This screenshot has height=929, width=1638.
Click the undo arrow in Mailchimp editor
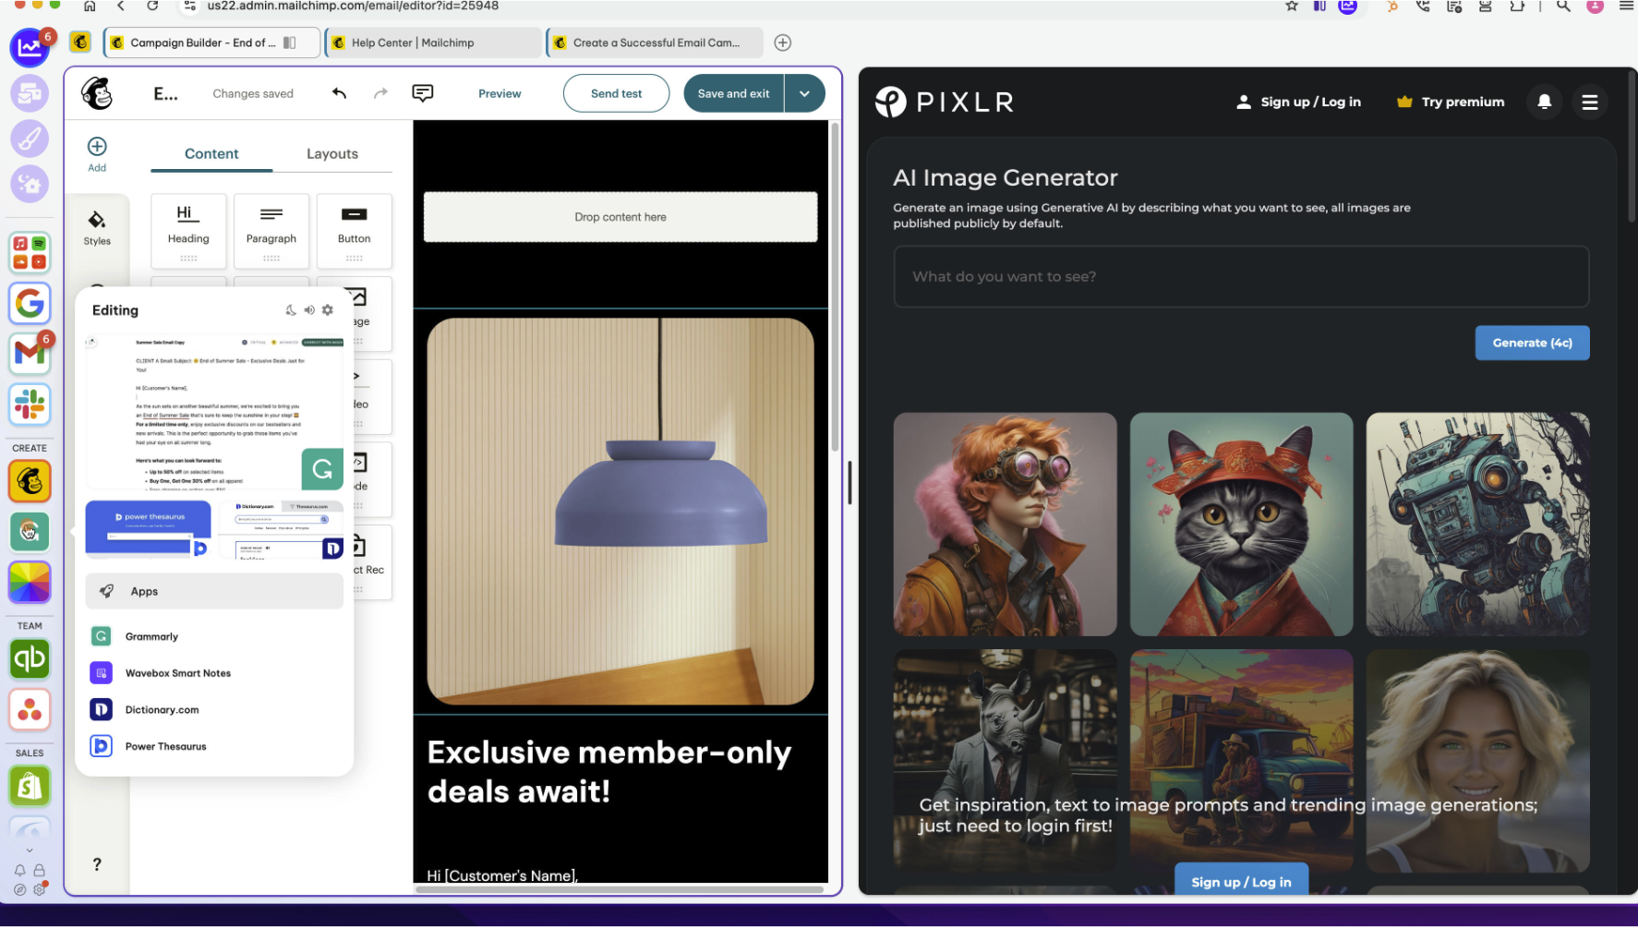click(x=339, y=93)
